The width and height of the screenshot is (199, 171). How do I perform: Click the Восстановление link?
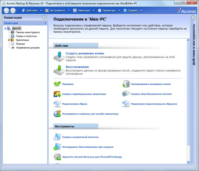[x=77, y=67]
